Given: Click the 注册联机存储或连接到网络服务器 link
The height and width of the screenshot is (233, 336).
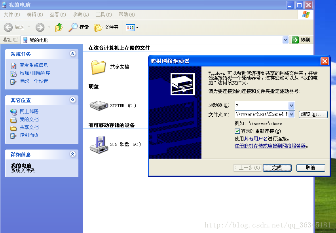Looking at the screenshot, I should [270, 146].
